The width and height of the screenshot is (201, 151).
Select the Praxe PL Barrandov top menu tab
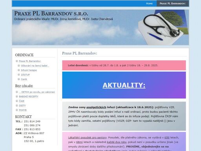coord(172,4)
